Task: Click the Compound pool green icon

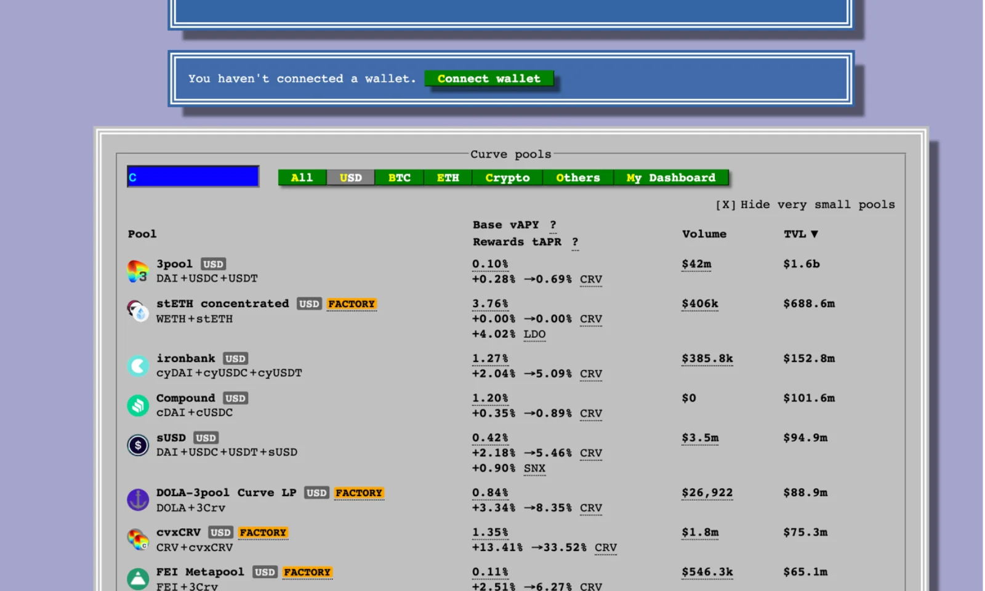Action: click(138, 405)
